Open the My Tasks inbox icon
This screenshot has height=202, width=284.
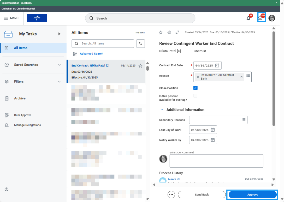click(x=261, y=18)
